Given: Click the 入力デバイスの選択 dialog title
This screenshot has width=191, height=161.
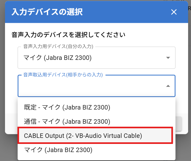Looking at the screenshot, I should [47, 12].
